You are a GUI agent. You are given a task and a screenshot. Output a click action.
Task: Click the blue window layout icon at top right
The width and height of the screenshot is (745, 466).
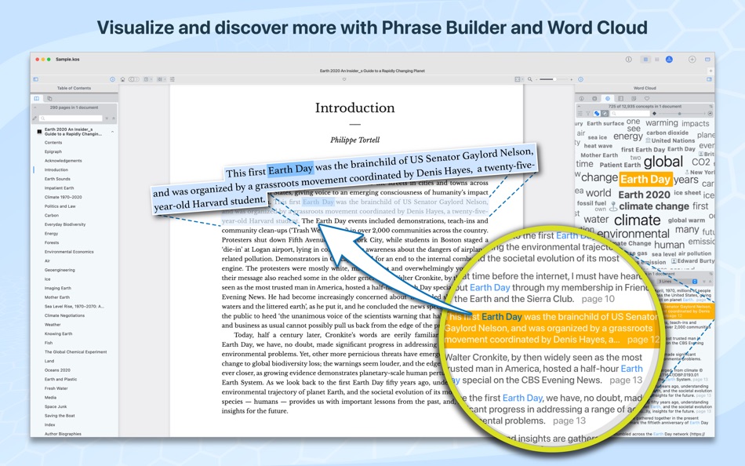click(707, 59)
